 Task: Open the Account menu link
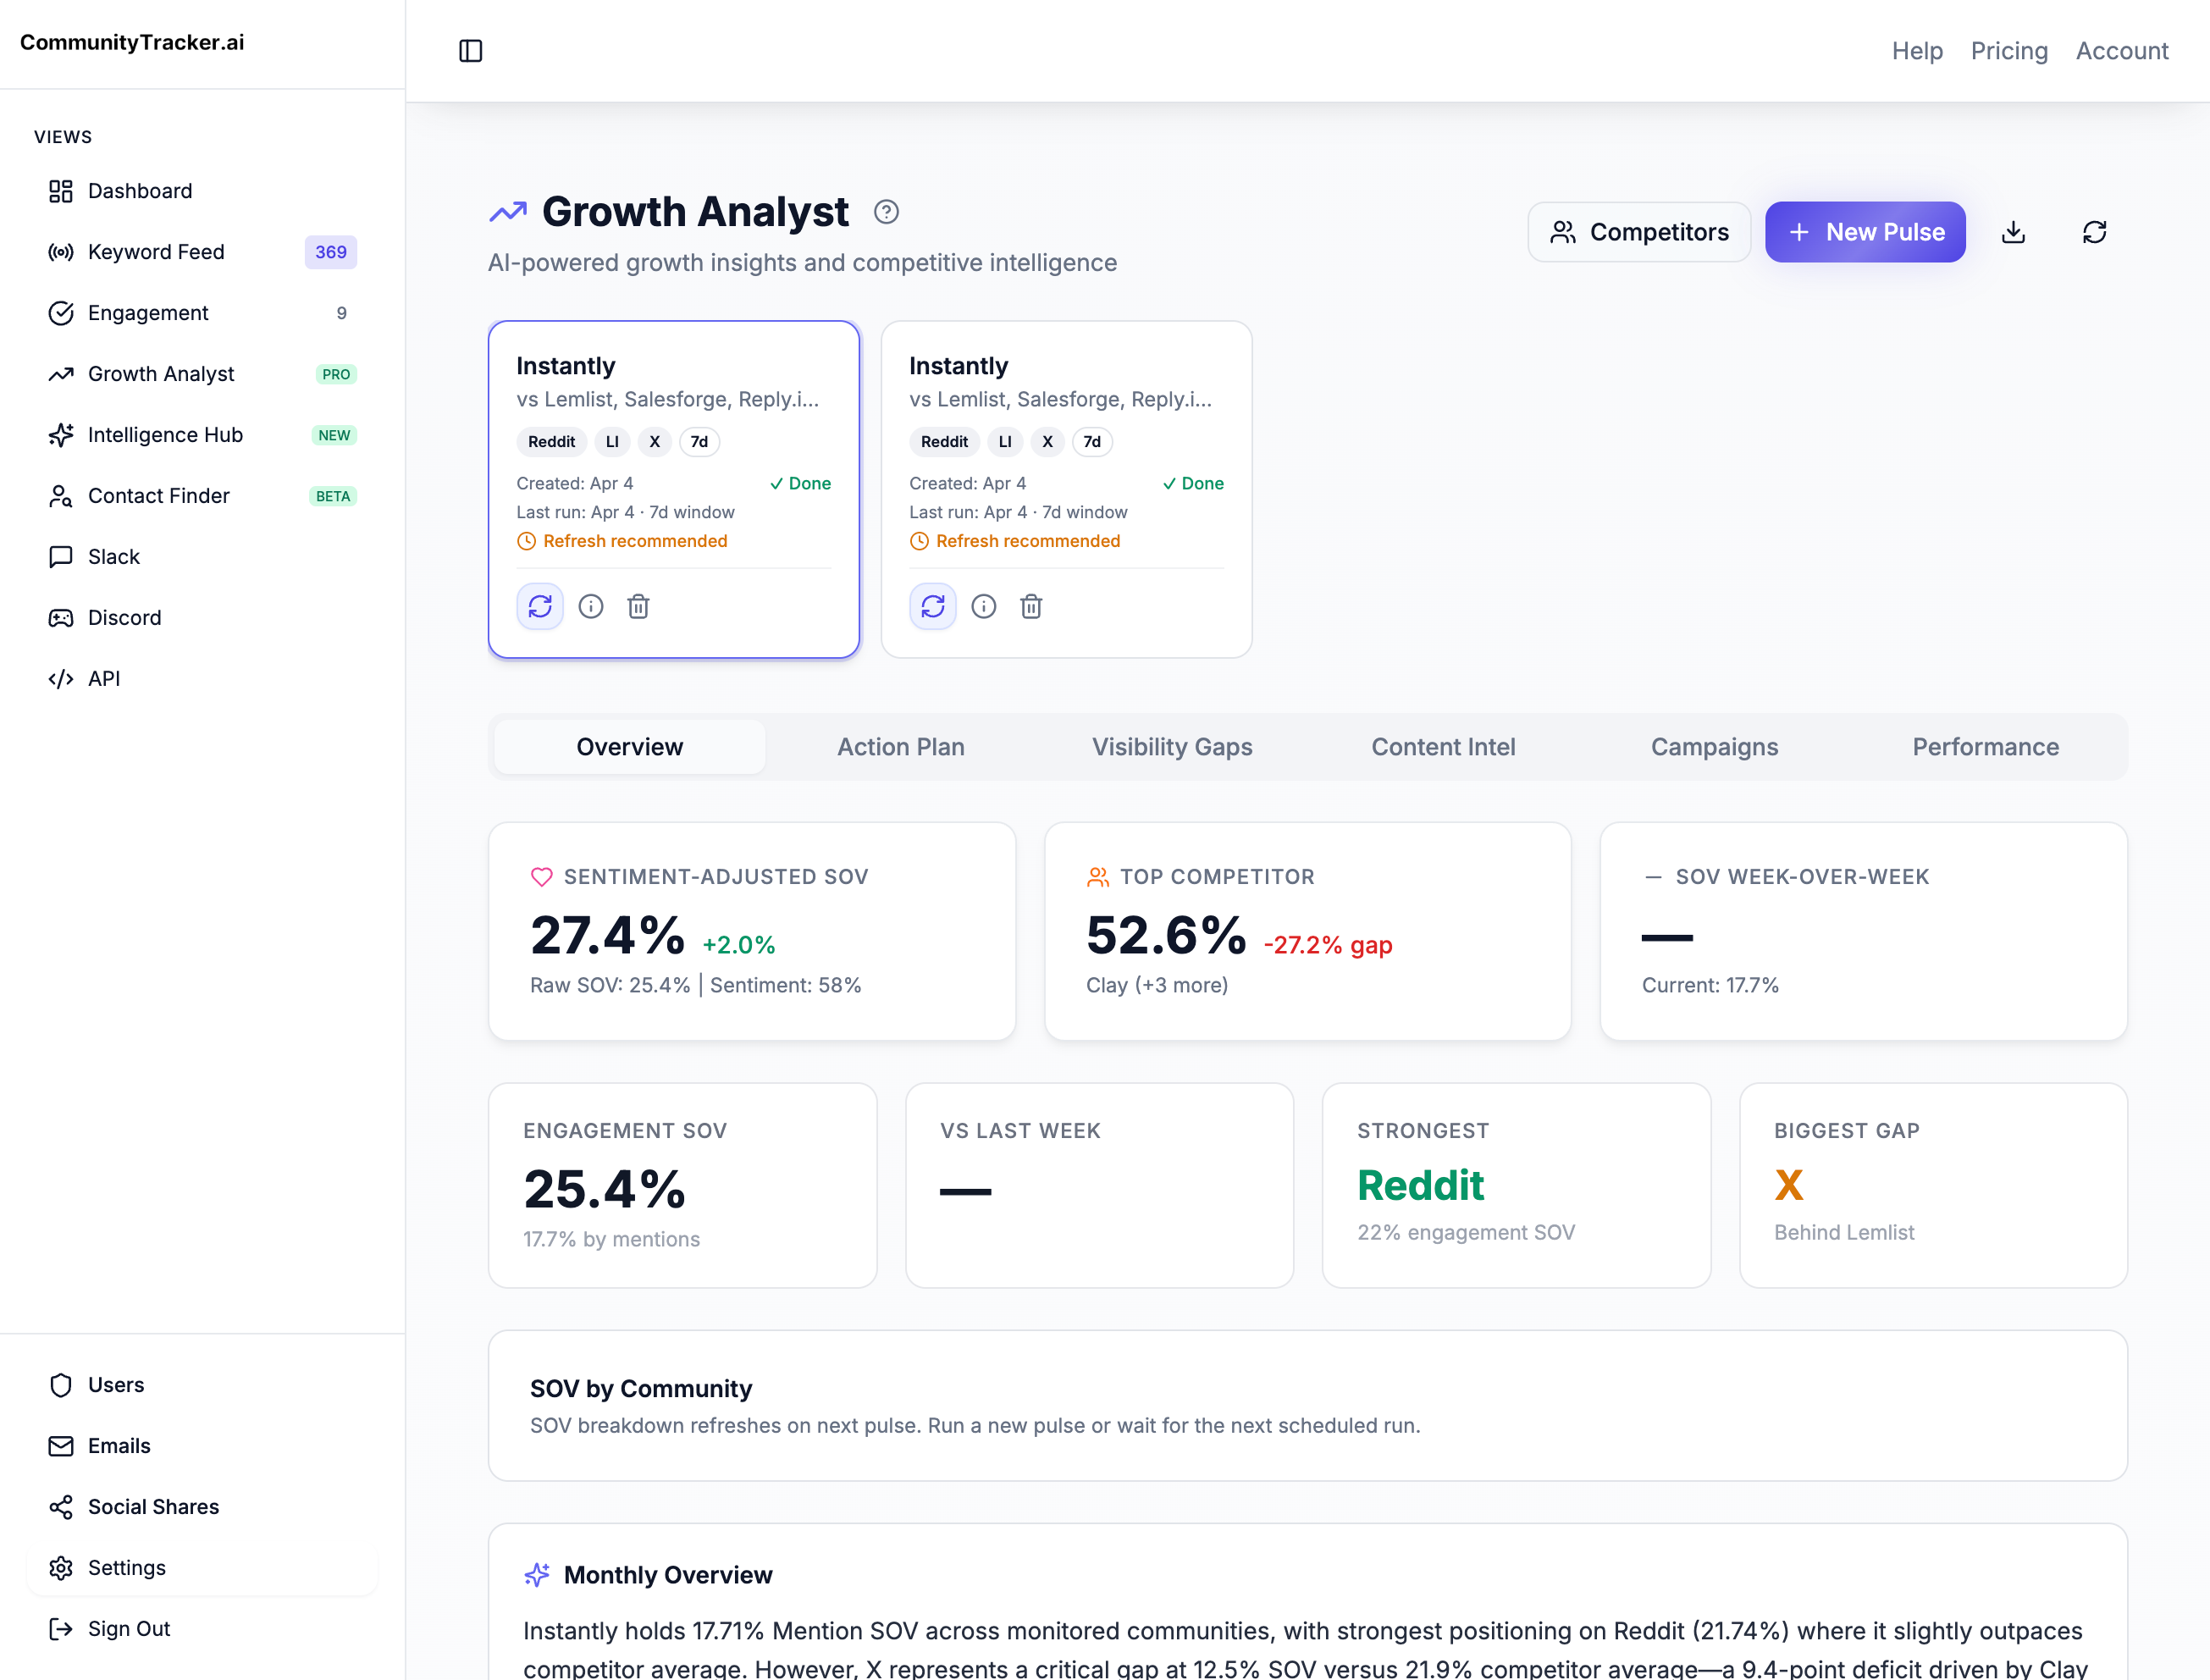(2122, 51)
